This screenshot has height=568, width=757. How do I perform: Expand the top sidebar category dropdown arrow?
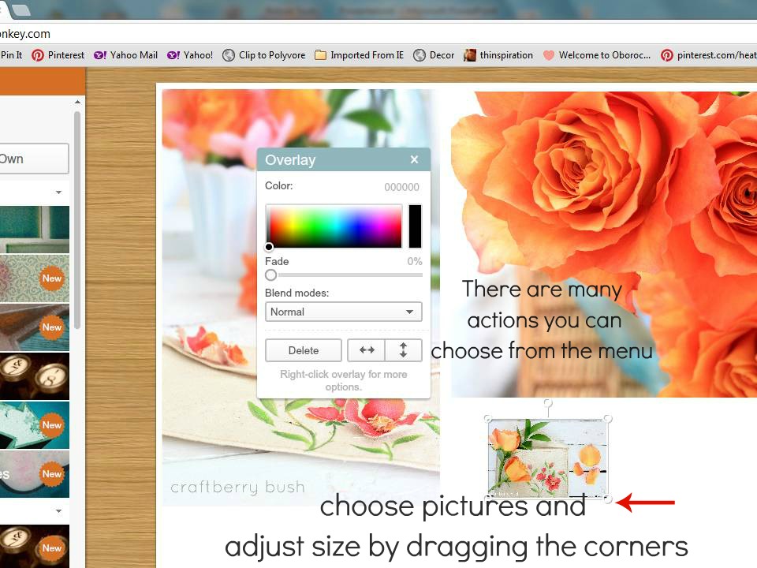(58, 192)
